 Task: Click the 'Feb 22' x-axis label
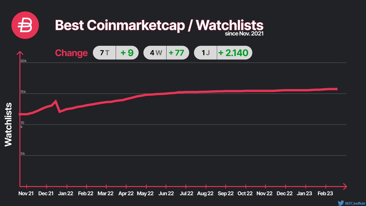86,193
